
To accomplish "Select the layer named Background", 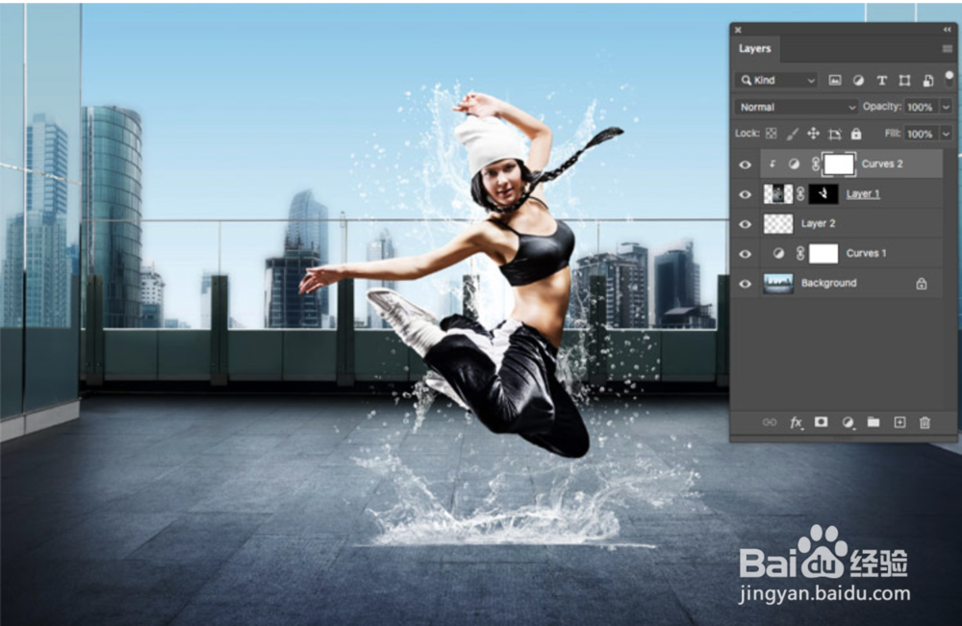I will tap(829, 283).
